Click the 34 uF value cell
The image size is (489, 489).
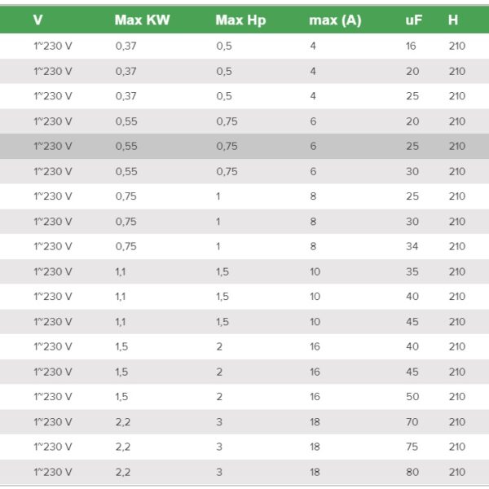(x=412, y=246)
